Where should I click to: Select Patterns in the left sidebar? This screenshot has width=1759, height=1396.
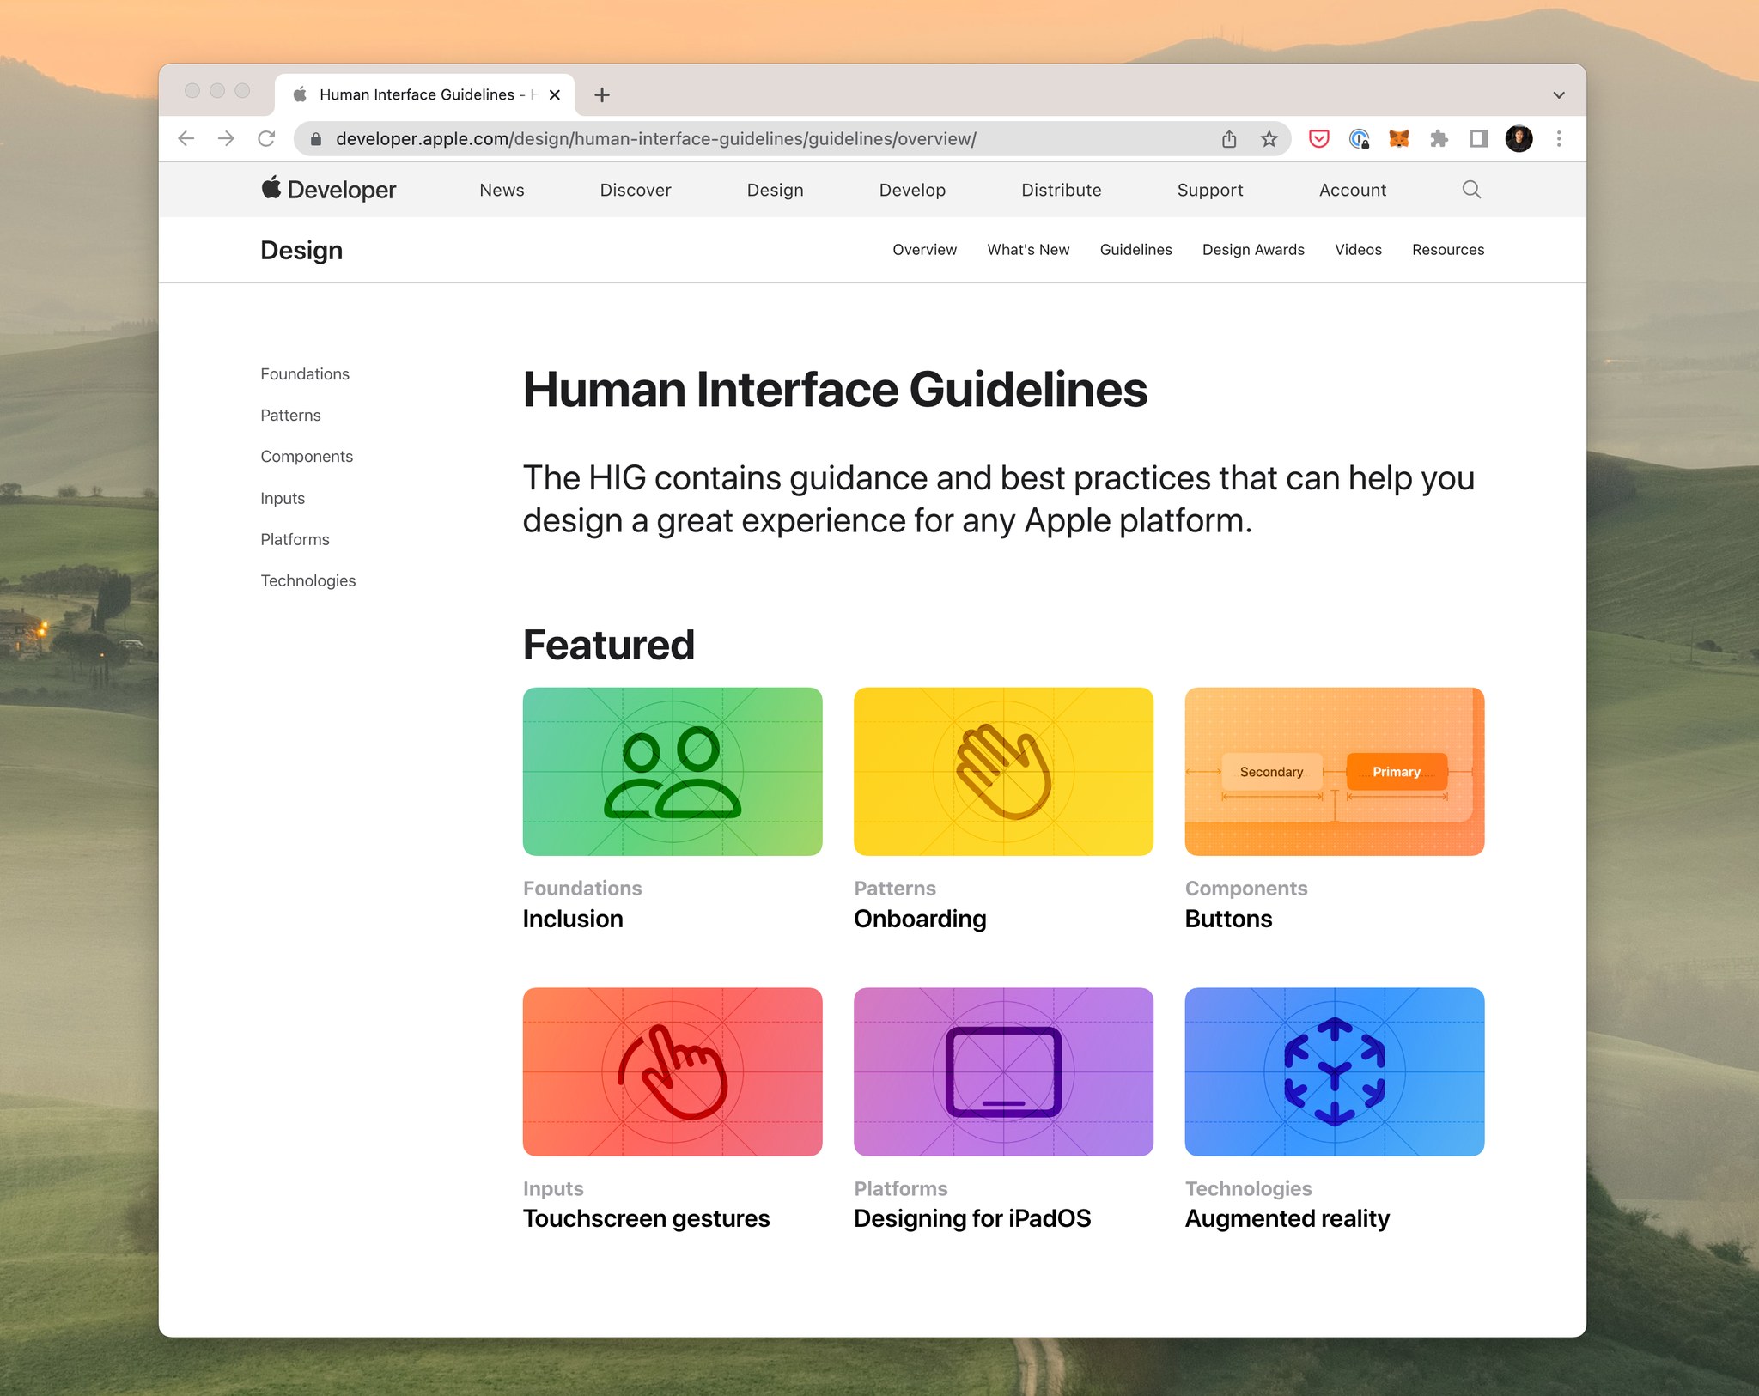point(290,415)
